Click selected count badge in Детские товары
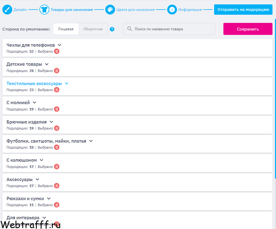Screen dimensions: 276x229 [57, 71]
